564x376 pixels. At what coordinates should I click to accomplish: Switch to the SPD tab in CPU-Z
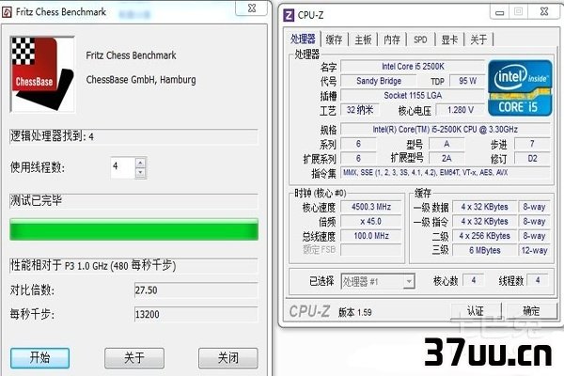pyautogui.click(x=420, y=39)
